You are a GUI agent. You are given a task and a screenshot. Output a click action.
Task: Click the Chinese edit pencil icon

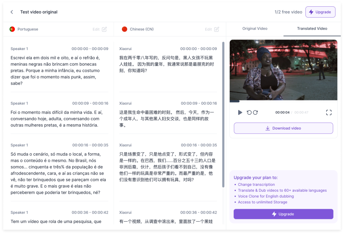click(217, 29)
